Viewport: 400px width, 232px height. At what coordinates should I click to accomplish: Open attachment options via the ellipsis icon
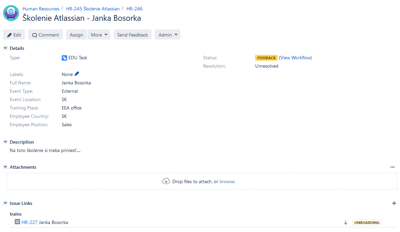(392, 167)
